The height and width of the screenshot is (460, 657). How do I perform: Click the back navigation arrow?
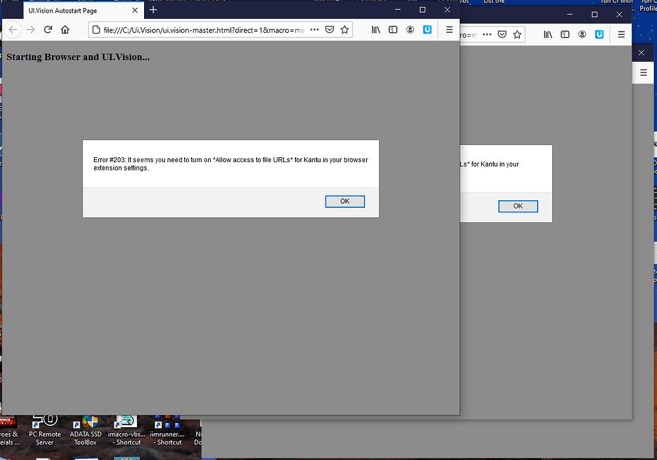(13, 29)
